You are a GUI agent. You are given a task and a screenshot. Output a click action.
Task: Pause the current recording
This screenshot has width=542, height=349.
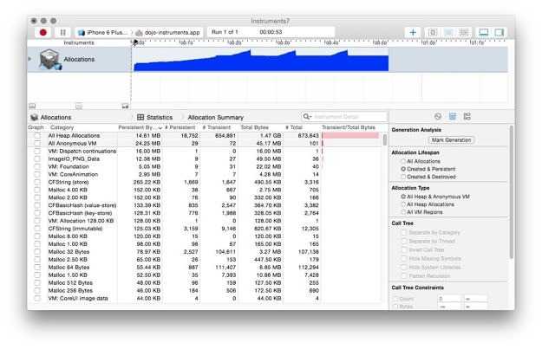(62, 31)
